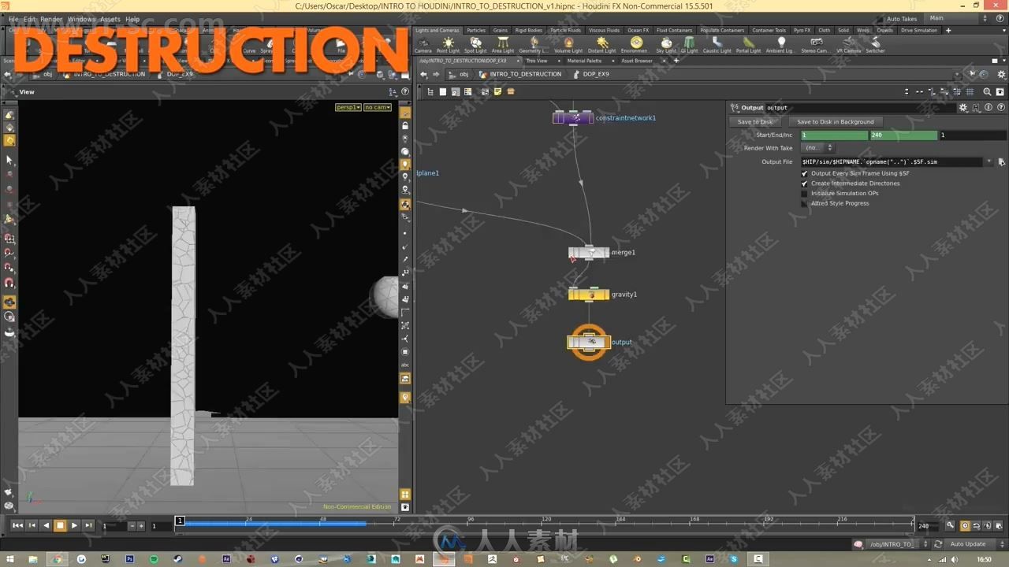Add new shelf tab with plus button
1009x567 pixels.
tap(948, 30)
